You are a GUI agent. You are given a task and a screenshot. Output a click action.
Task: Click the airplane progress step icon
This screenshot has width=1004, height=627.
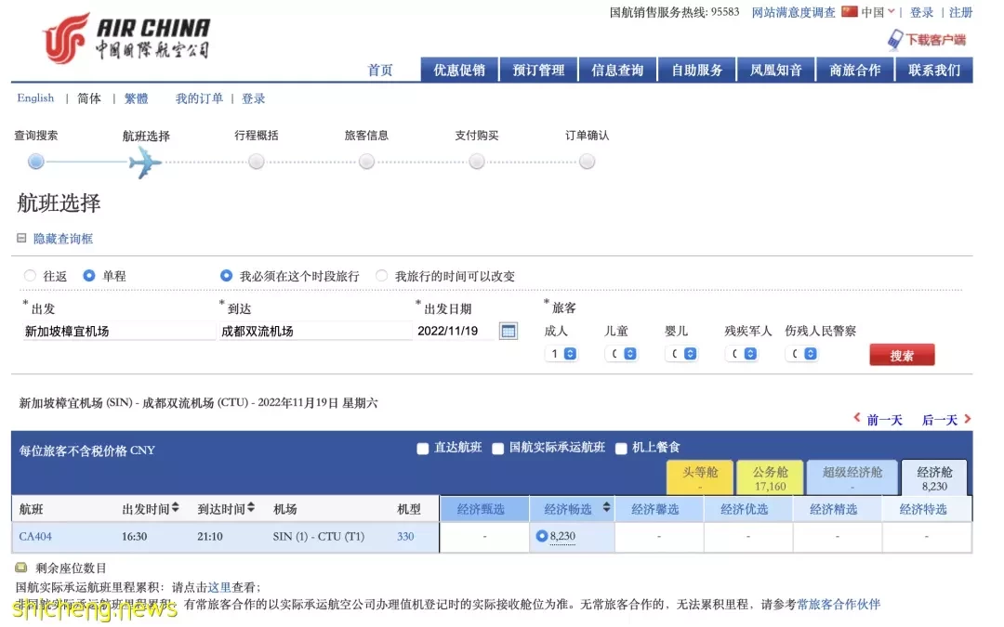click(x=145, y=163)
